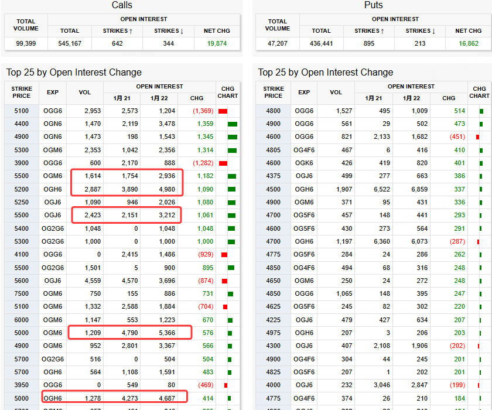Click Calls change value (469)
The width and height of the screenshot is (492, 410).
pyautogui.click(x=206, y=385)
